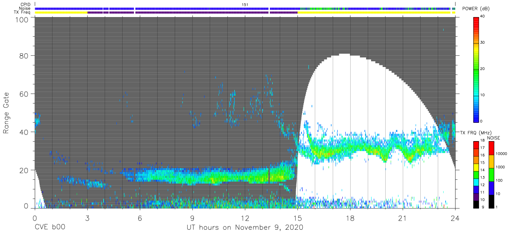Click x-axis tick label '18'
The image size is (512, 236).
click(350, 218)
